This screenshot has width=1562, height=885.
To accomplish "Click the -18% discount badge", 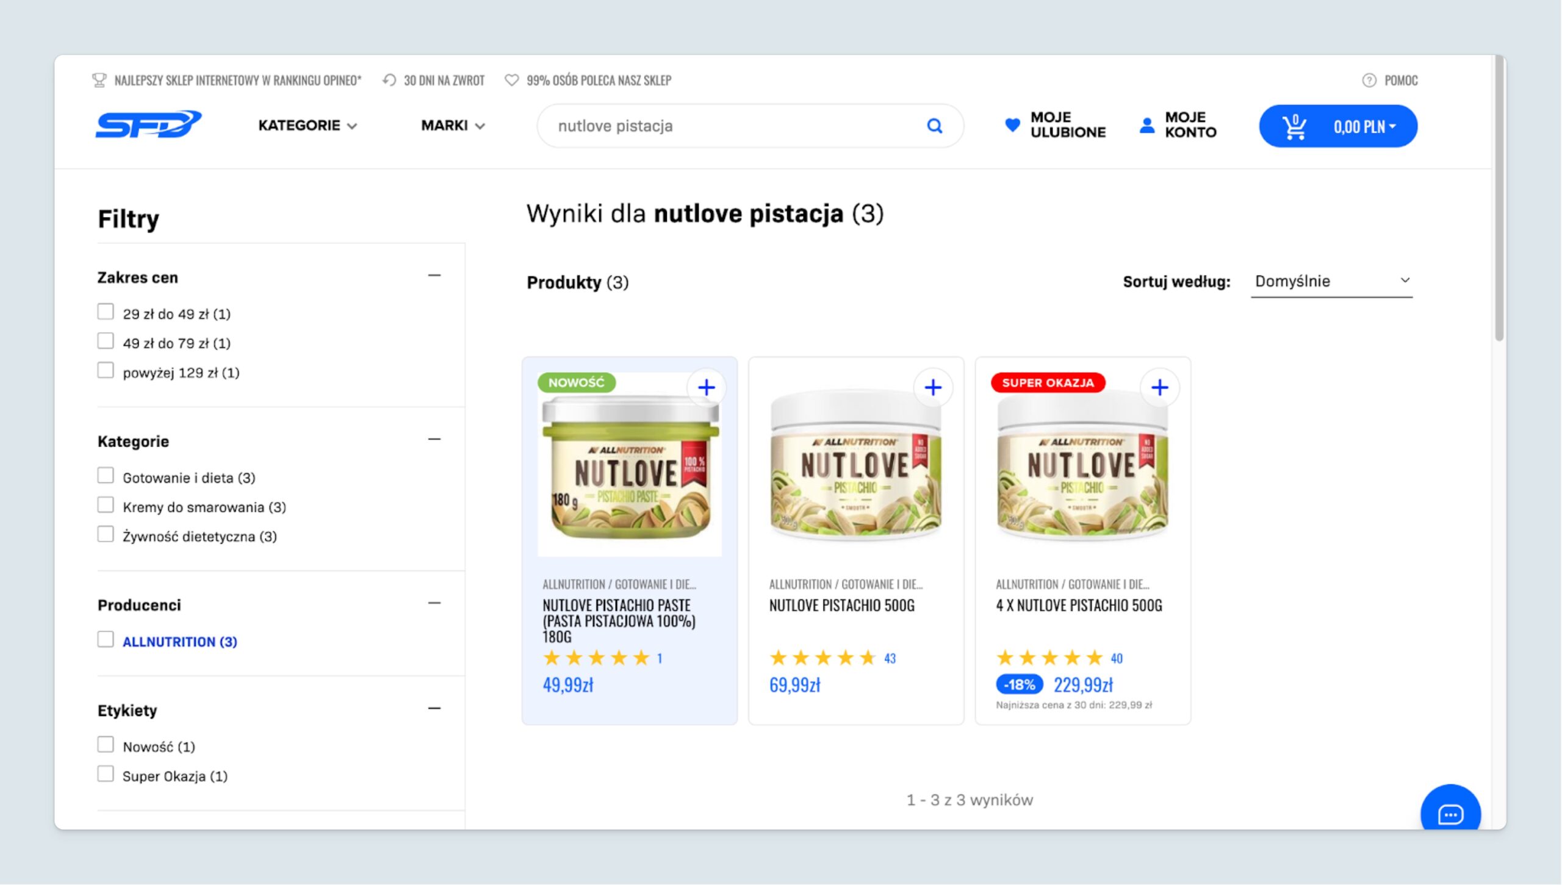I will [x=1020, y=684].
